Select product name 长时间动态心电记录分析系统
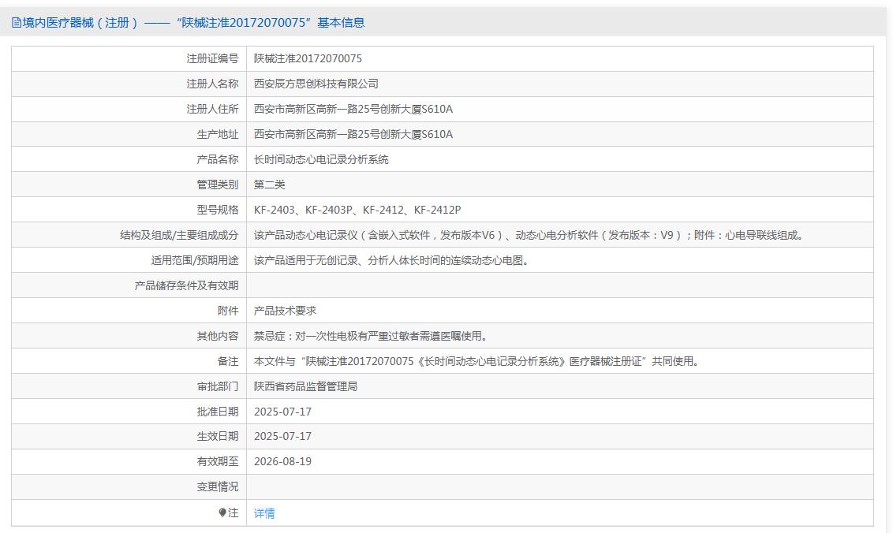The image size is (893, 533). point(321,159)
